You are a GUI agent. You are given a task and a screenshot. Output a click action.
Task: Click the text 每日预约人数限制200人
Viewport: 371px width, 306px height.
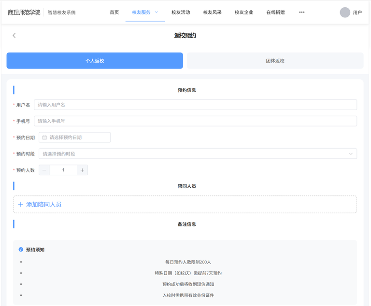[188, 262]
